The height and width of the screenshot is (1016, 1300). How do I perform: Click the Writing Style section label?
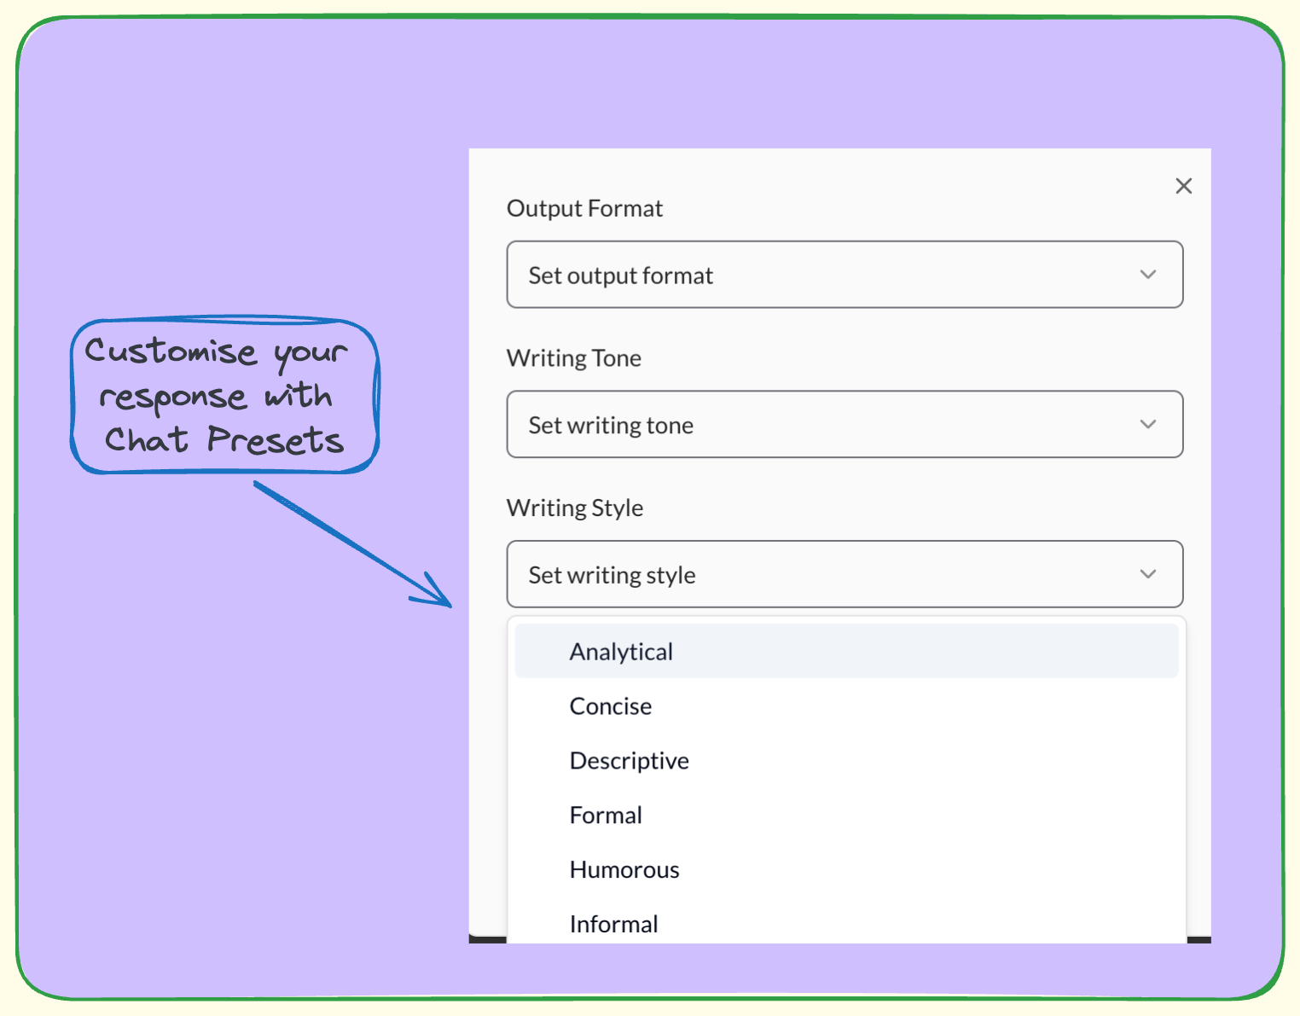pyautogui.click(x=575, y=508)
